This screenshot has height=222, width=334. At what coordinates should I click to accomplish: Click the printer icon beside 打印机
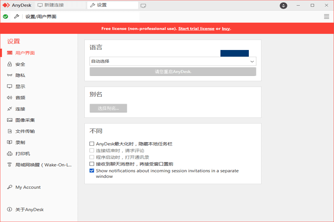tap(10, 154)
